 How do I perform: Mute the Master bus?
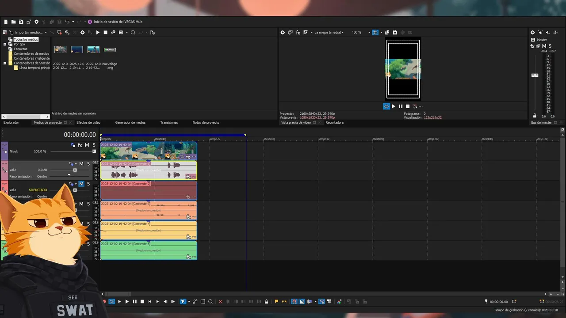coord(544,46)
